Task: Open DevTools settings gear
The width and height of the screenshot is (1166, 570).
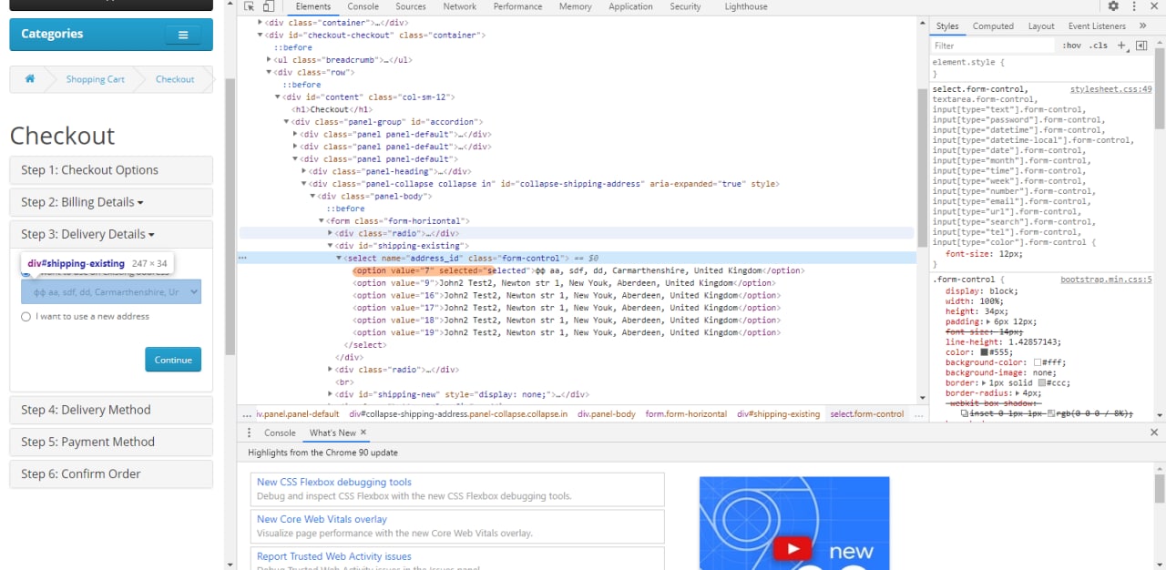Action: pyautogui.click(x=1113, y=6)
